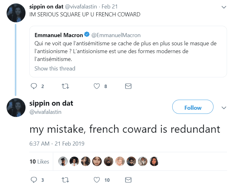Open @vivafalastin handle under main tweet
Viewport: 233px width, 189px height.
pyautogui.click(x=45, y=112)
